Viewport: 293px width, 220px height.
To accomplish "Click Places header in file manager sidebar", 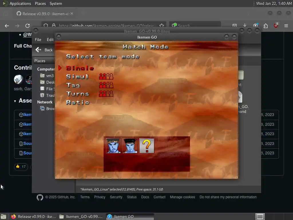I will coord(40,61).
